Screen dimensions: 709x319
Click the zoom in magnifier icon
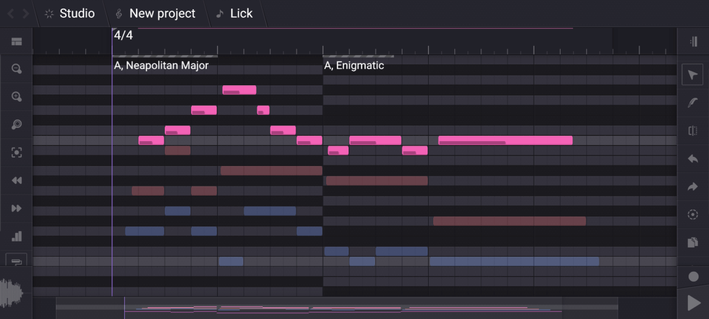(x=16, y=96)
